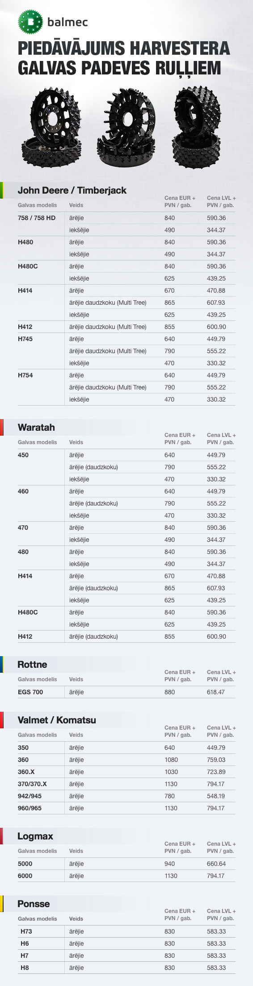This screenshot has width=253, height=986.
Task: Select Waratah model 470 row
Action: coord(126,528)
